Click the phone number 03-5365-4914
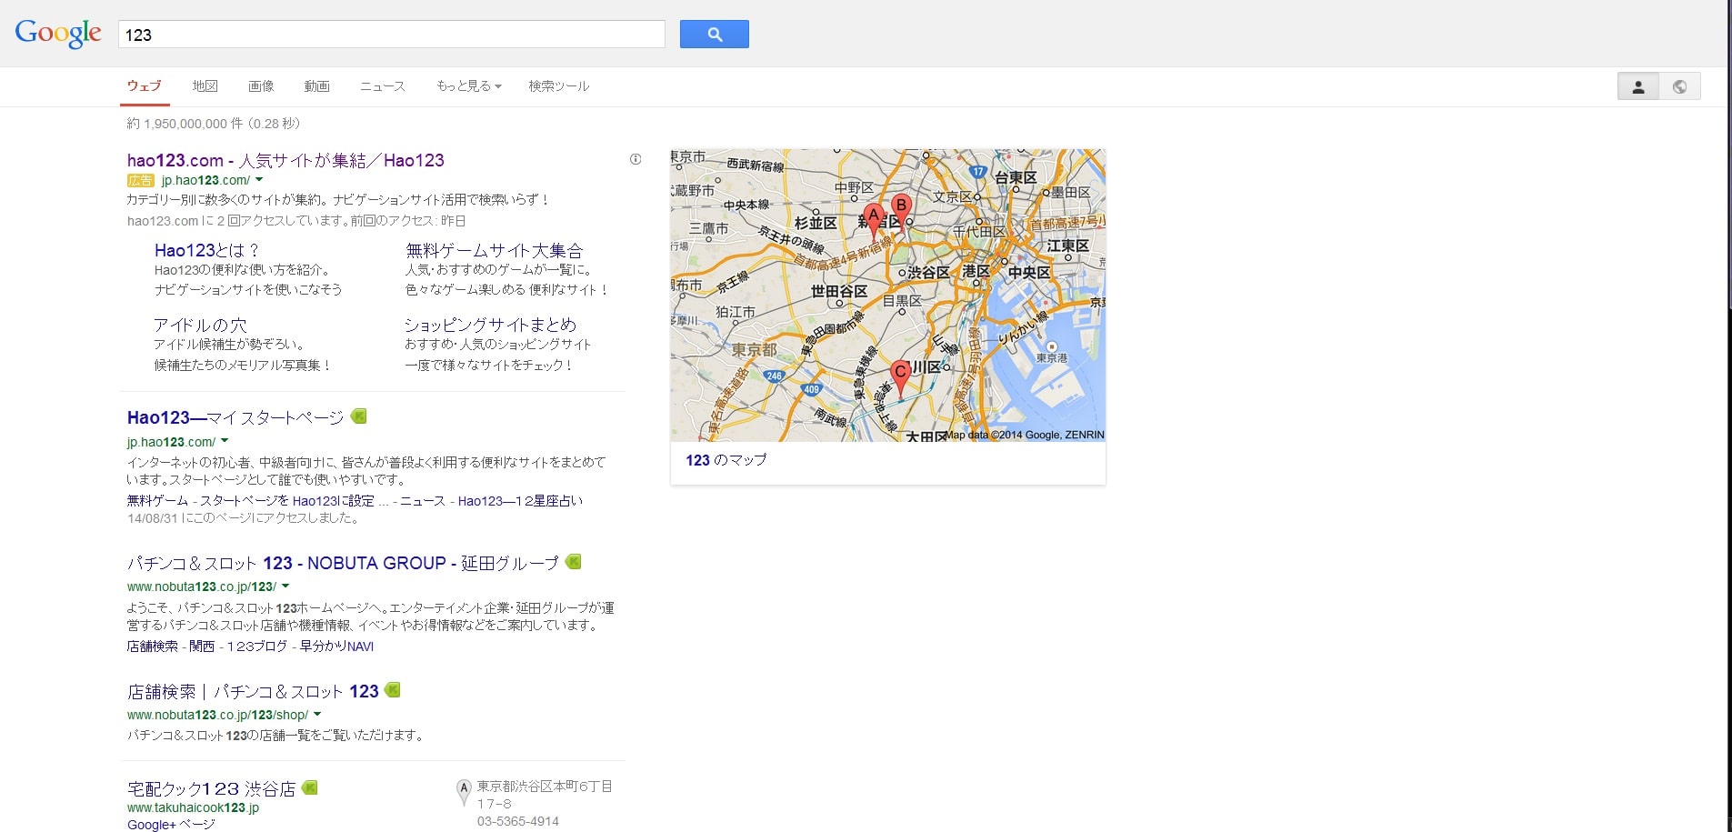 point(518,821)
